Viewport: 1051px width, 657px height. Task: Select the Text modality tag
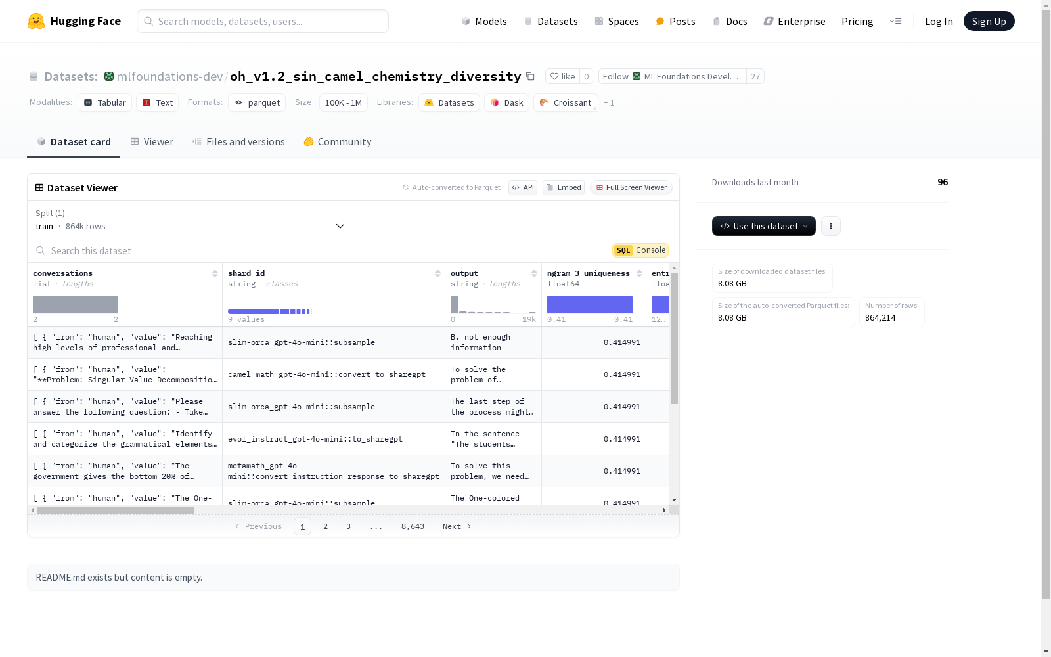[158, 102]
